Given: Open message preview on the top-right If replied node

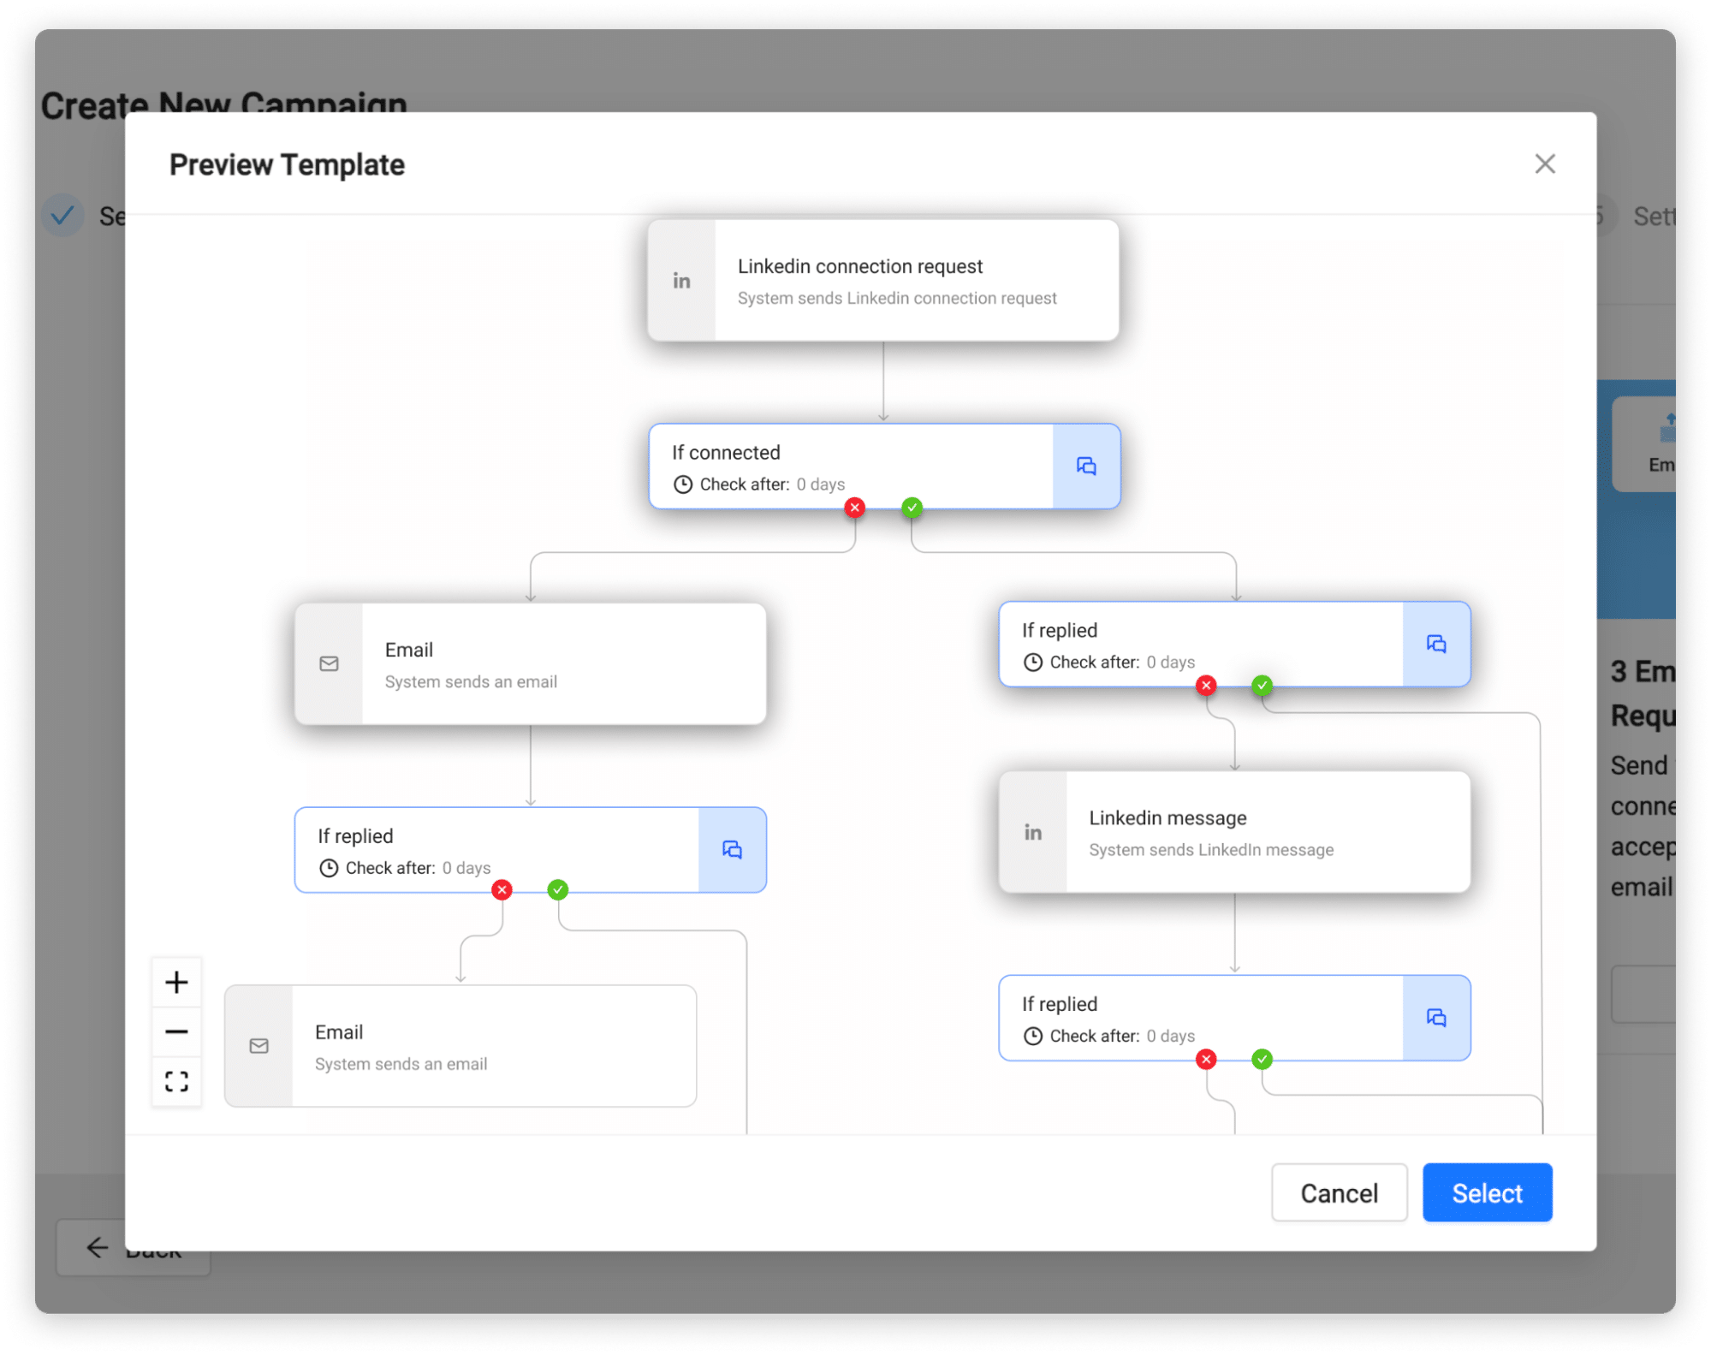Looking at the screenshot, I should tap(1436, 644).
